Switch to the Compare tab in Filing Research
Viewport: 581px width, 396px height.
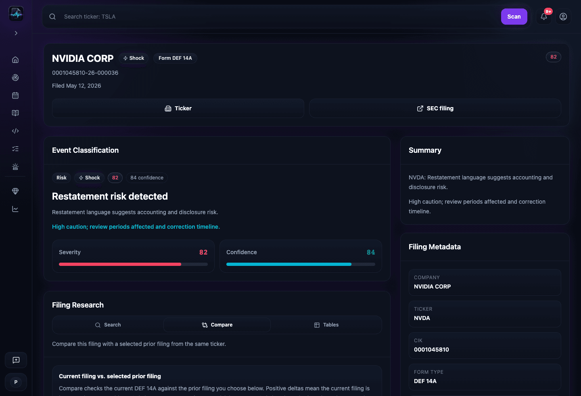(217, 325)
